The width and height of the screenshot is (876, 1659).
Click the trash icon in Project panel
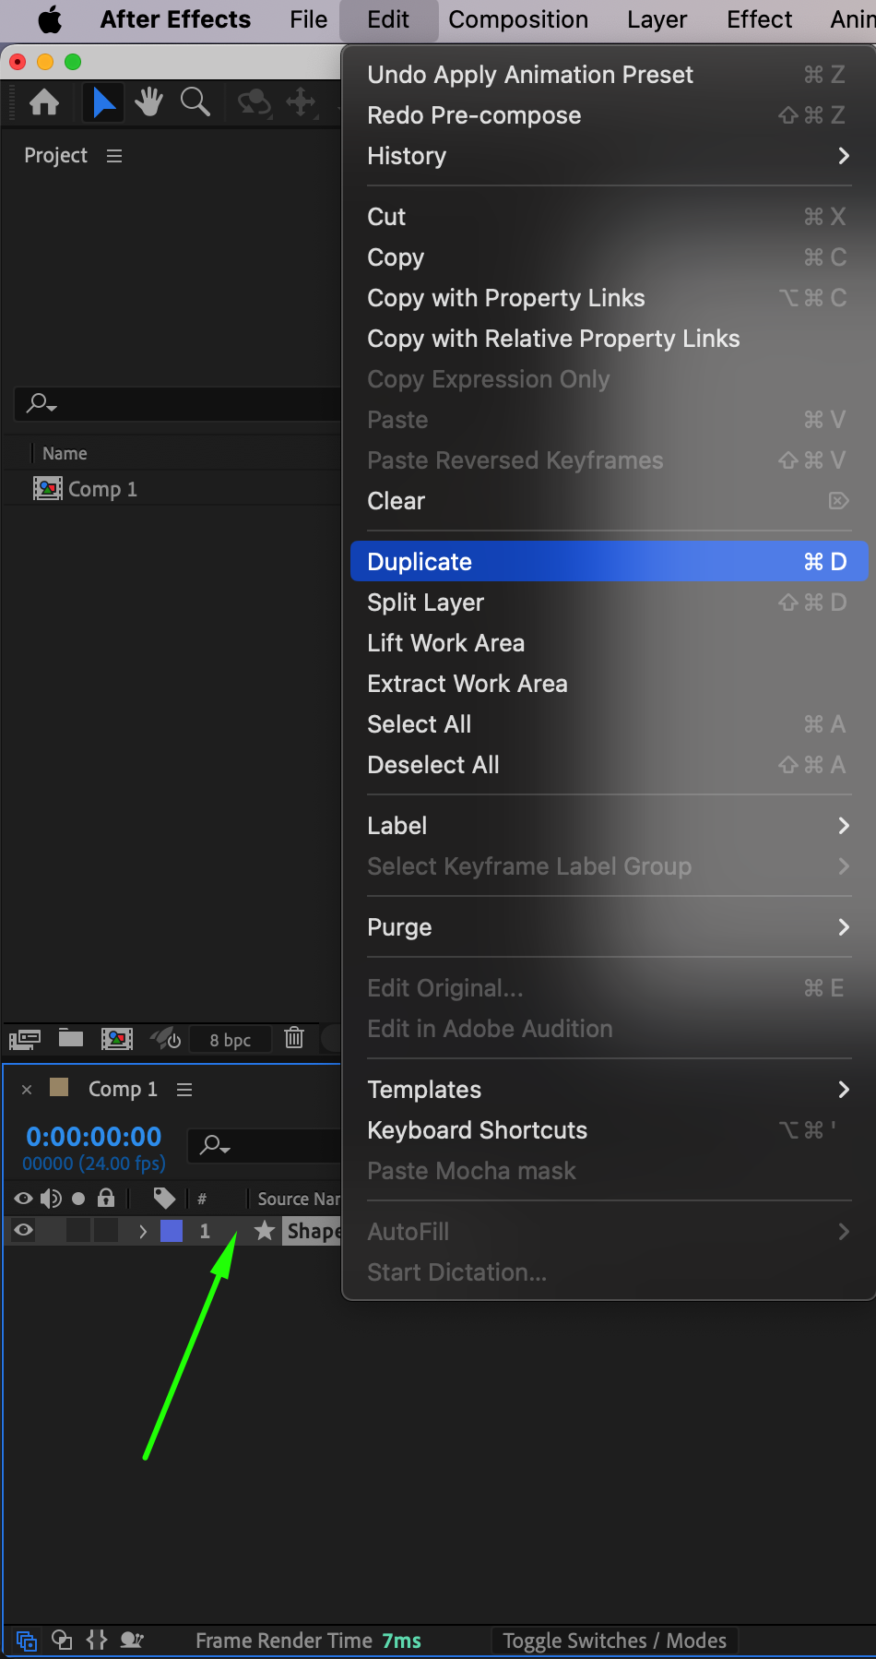click(294, 1038)
